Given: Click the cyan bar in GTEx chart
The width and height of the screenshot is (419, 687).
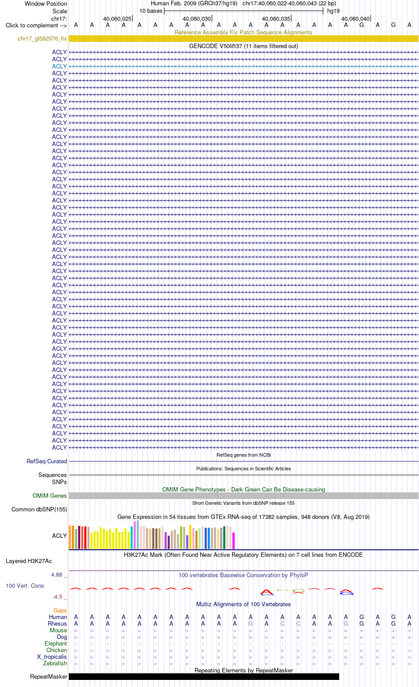Looking at the screenshot, I should coord(132,537).
